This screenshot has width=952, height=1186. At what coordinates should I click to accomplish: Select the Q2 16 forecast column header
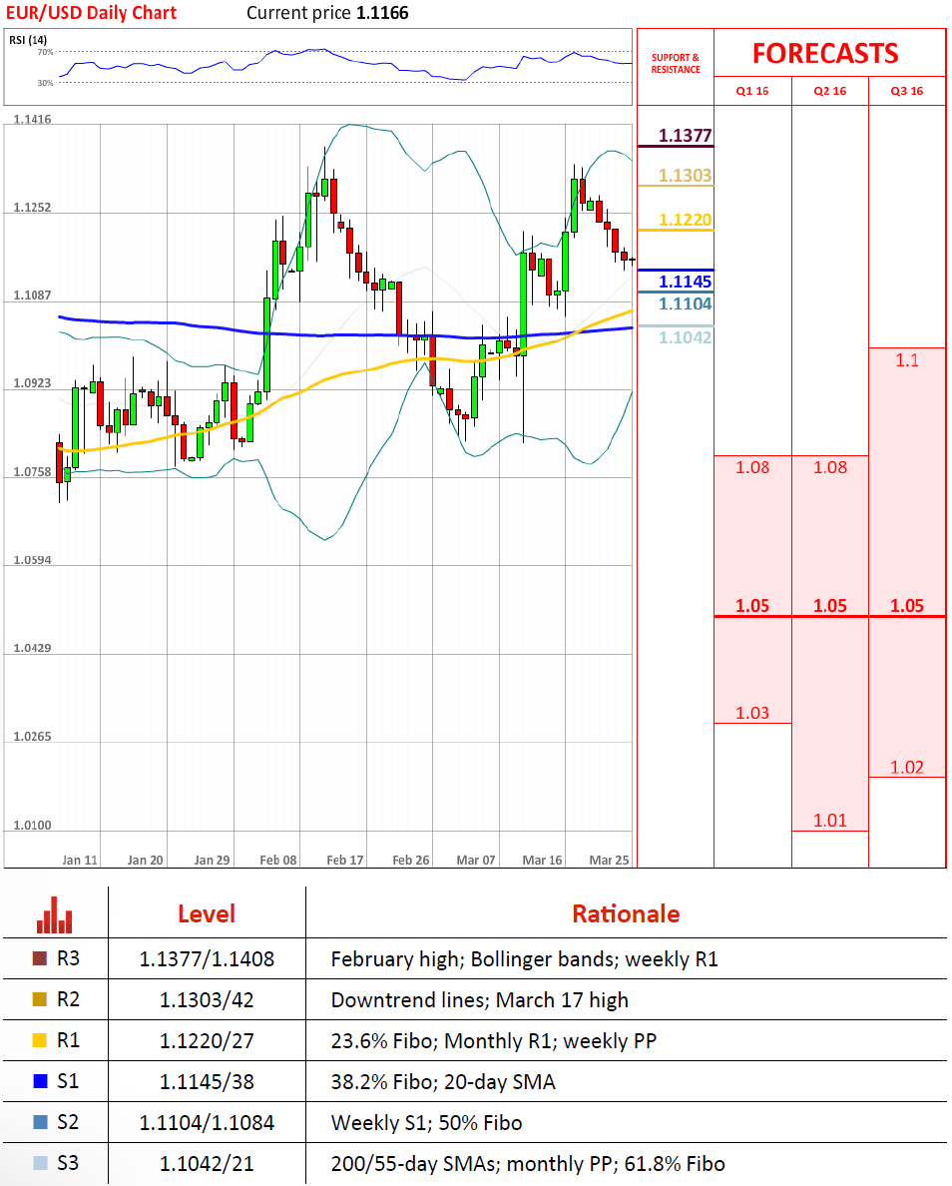point(829,91)
